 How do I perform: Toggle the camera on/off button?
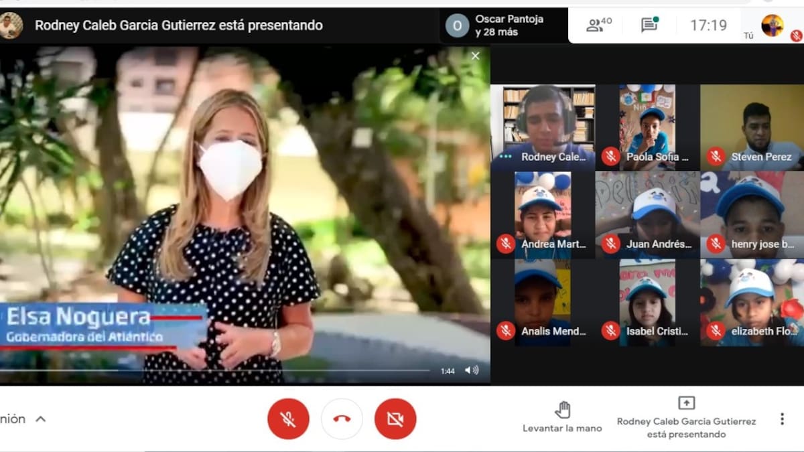(395, 419)
